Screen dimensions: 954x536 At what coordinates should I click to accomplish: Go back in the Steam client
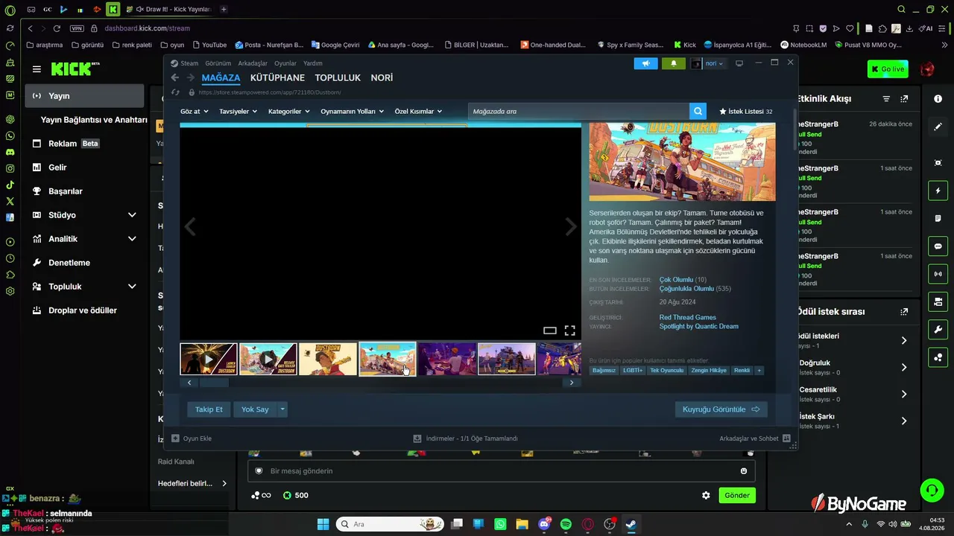click(175, 77)
